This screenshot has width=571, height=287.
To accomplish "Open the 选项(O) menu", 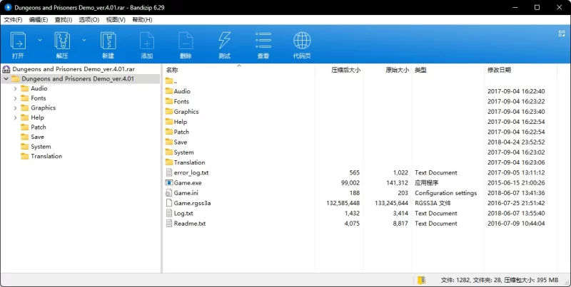I will pos(89,20).
